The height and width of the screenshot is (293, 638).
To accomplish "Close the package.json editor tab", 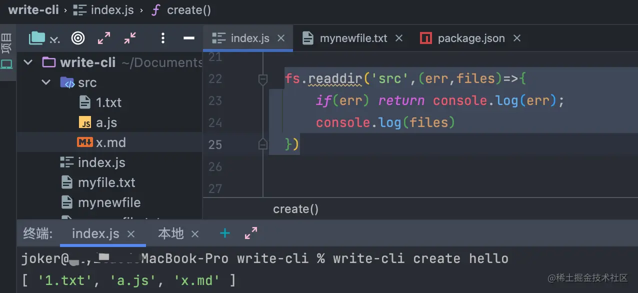I will (517, 38).
